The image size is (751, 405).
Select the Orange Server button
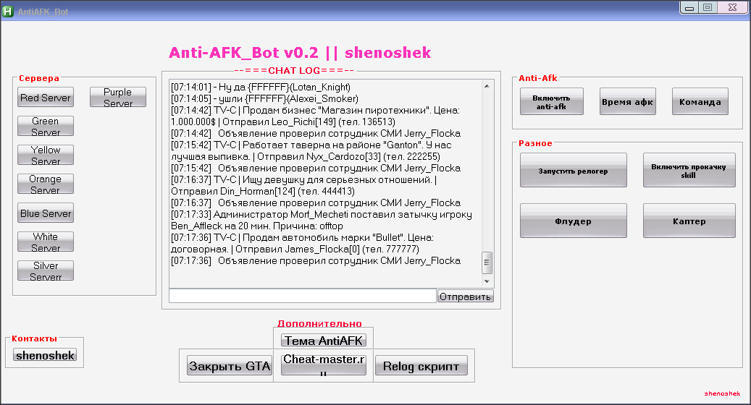pyautogui.click(x=46, y=184)
